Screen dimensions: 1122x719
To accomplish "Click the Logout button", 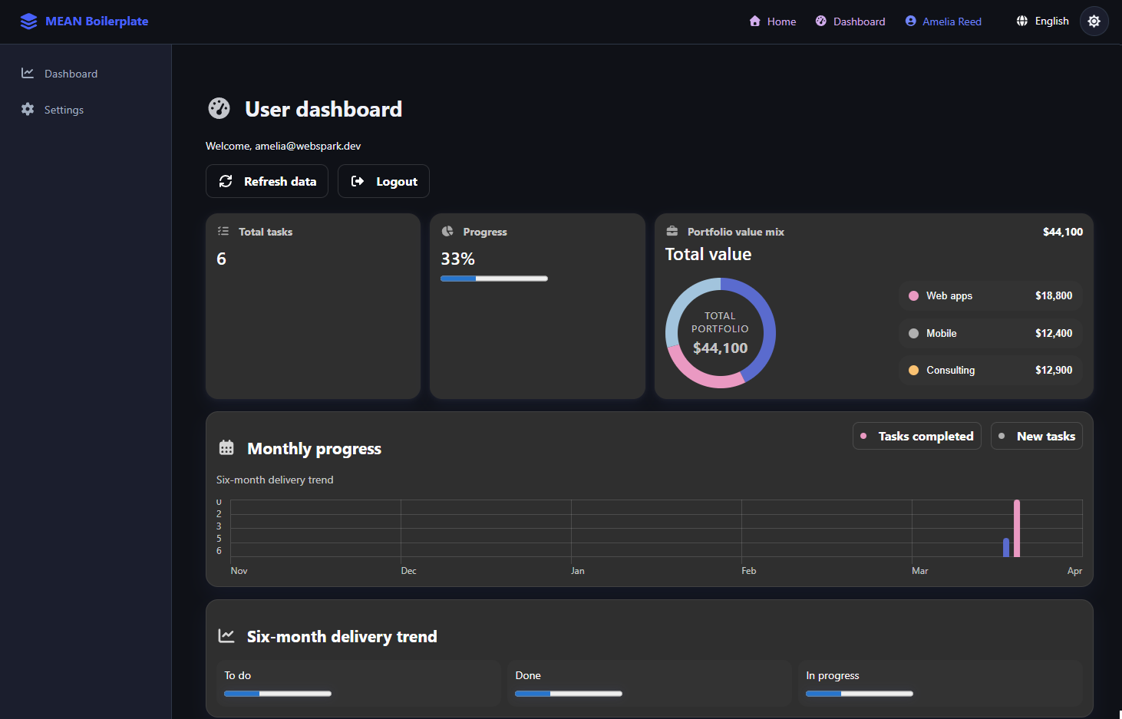I will click(384, 181).
